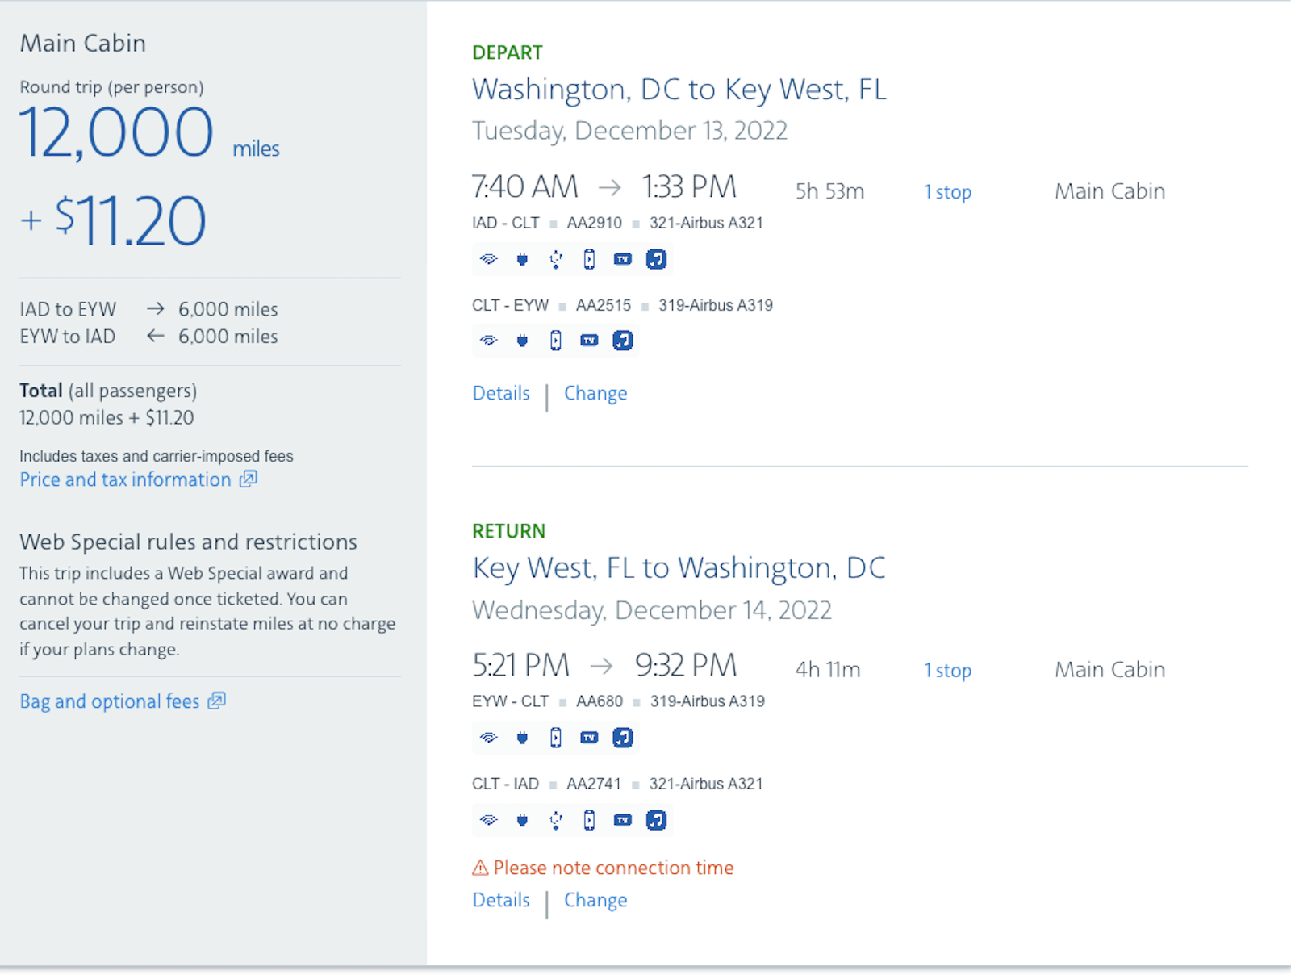
Task: Select the satellite connectivity icon for CLT-IAD leg
Action: point(556,820)
